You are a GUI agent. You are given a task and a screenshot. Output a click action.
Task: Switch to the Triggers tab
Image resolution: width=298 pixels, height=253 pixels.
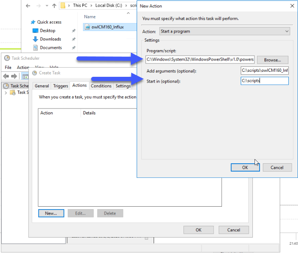(x=61, y=86)
